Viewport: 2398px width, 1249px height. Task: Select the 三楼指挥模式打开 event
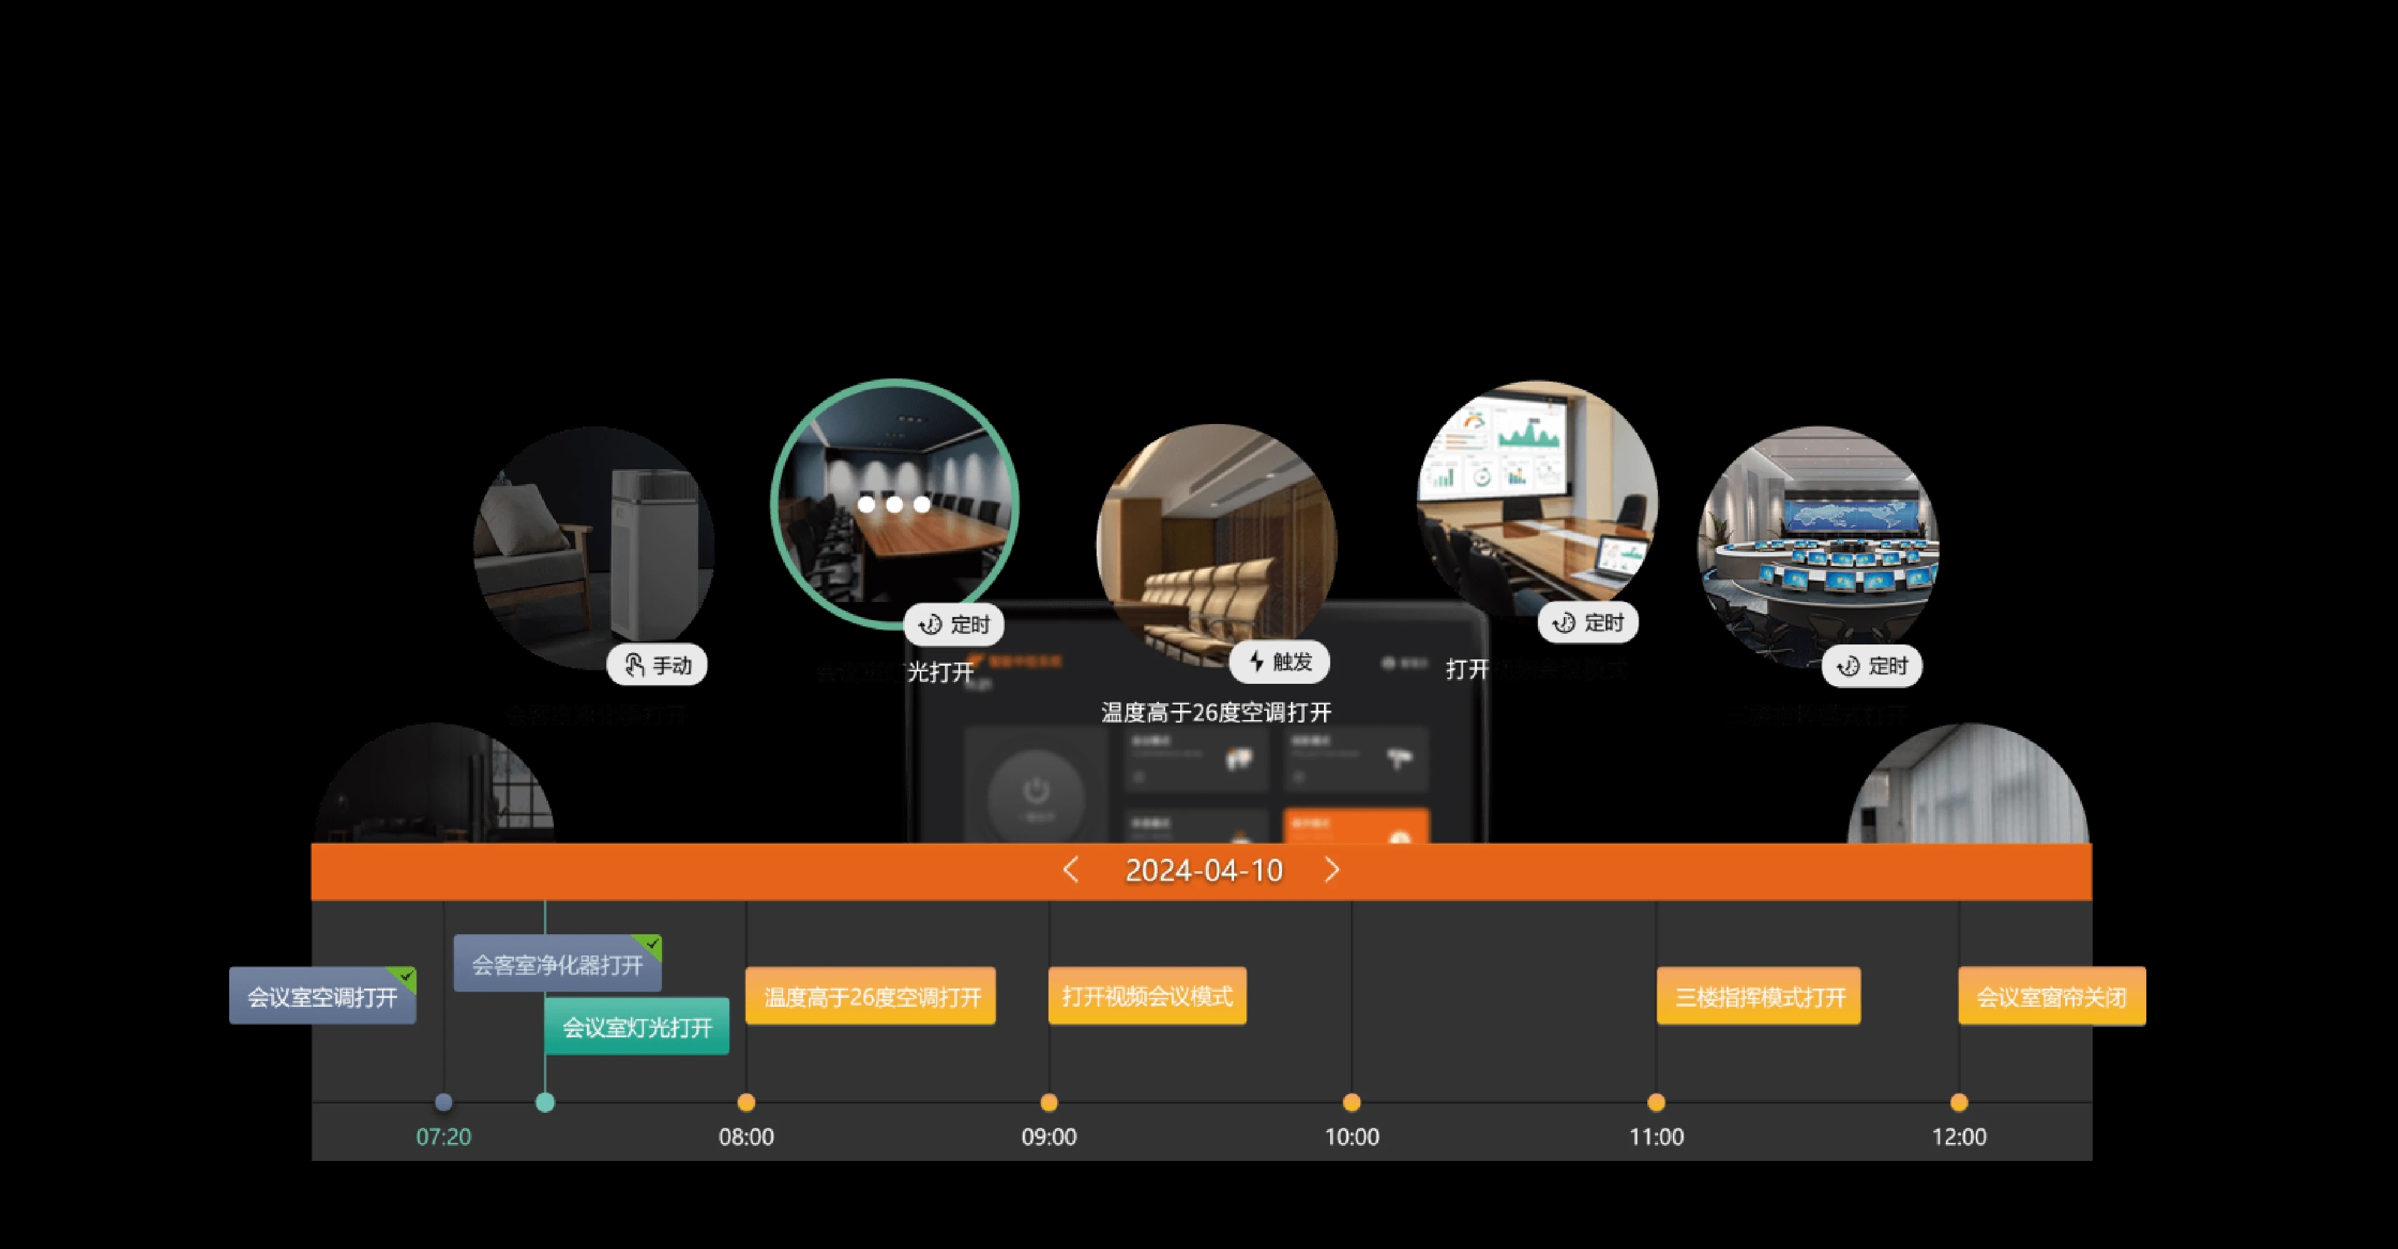[1759, 996]
